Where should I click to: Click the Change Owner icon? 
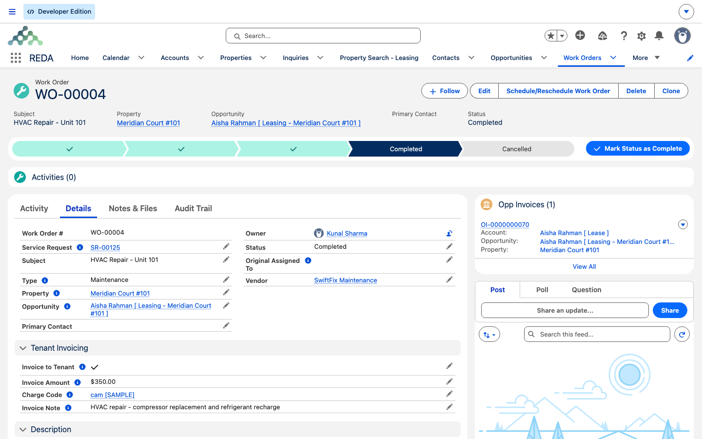pos(449,234)
